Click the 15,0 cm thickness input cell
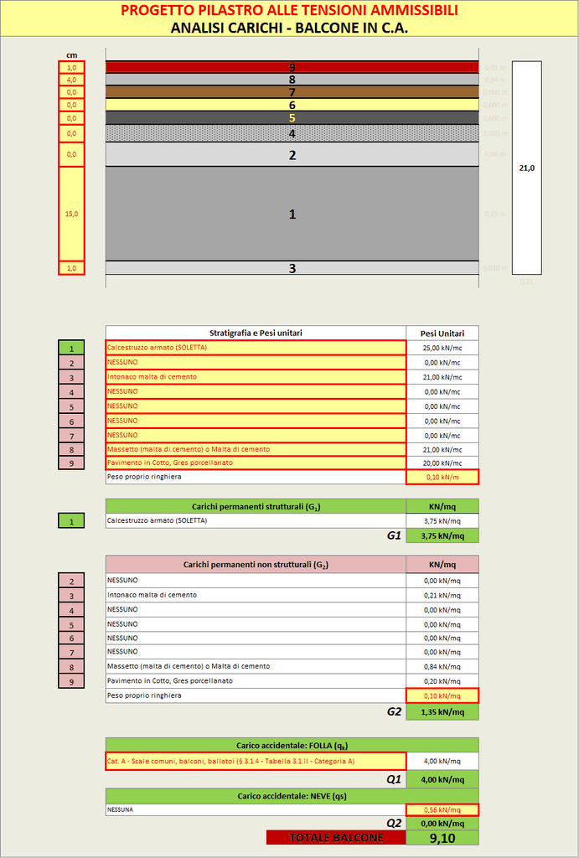Screen dimensions: 579x858 [71, 214]
